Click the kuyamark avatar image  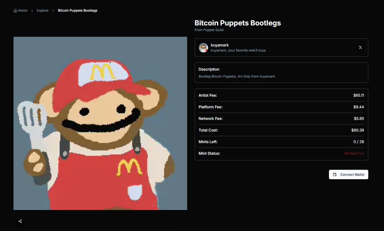[x=204, y=48]
